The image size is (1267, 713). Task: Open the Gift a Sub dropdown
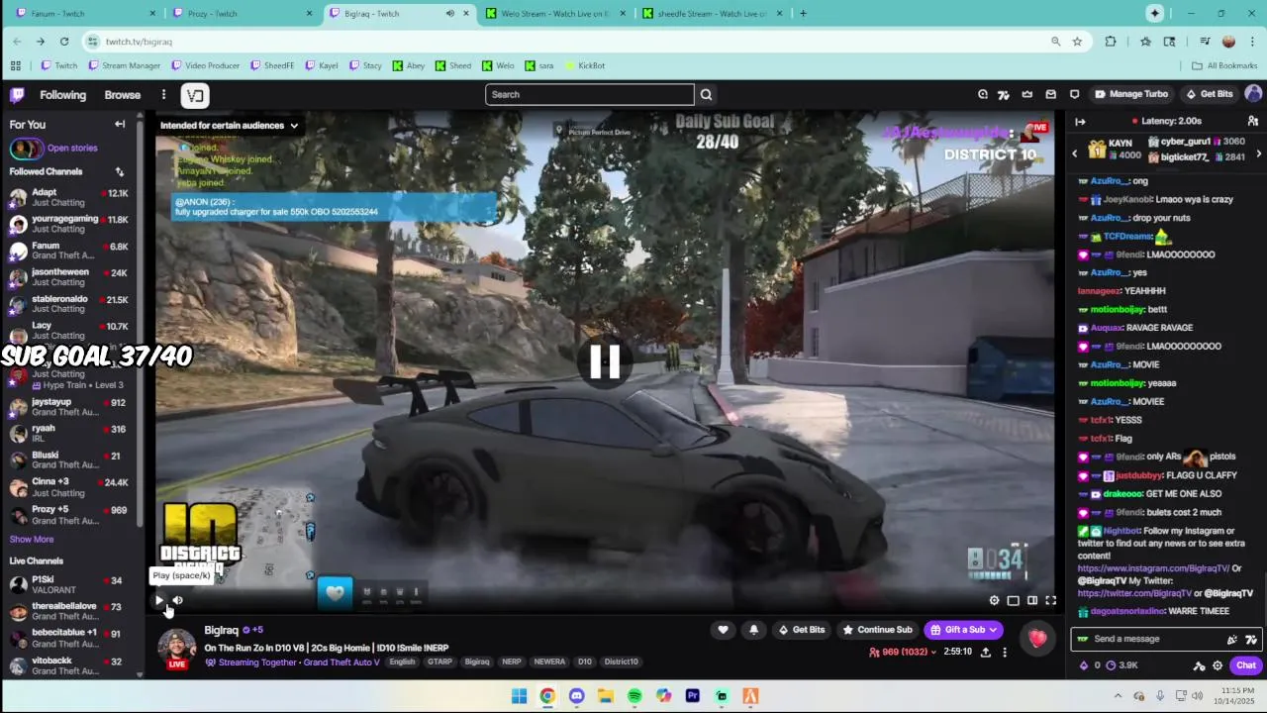(x=964, y=630)
